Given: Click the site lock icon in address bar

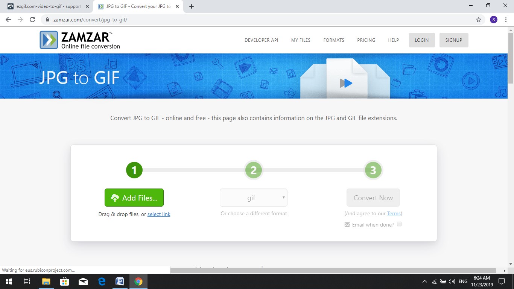Looking at the screenshot, I should point(47,20).
